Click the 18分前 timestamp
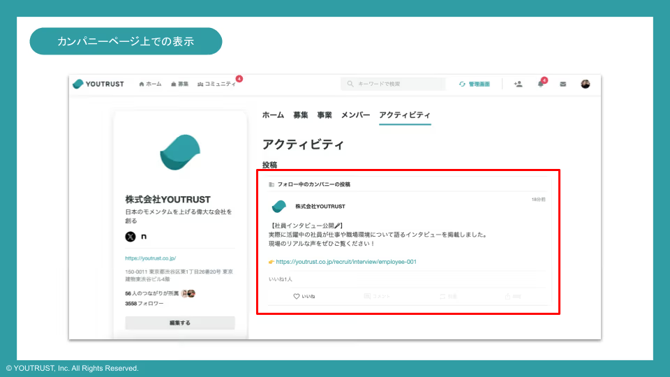The image size is (670, 377). tap(538, 200)
